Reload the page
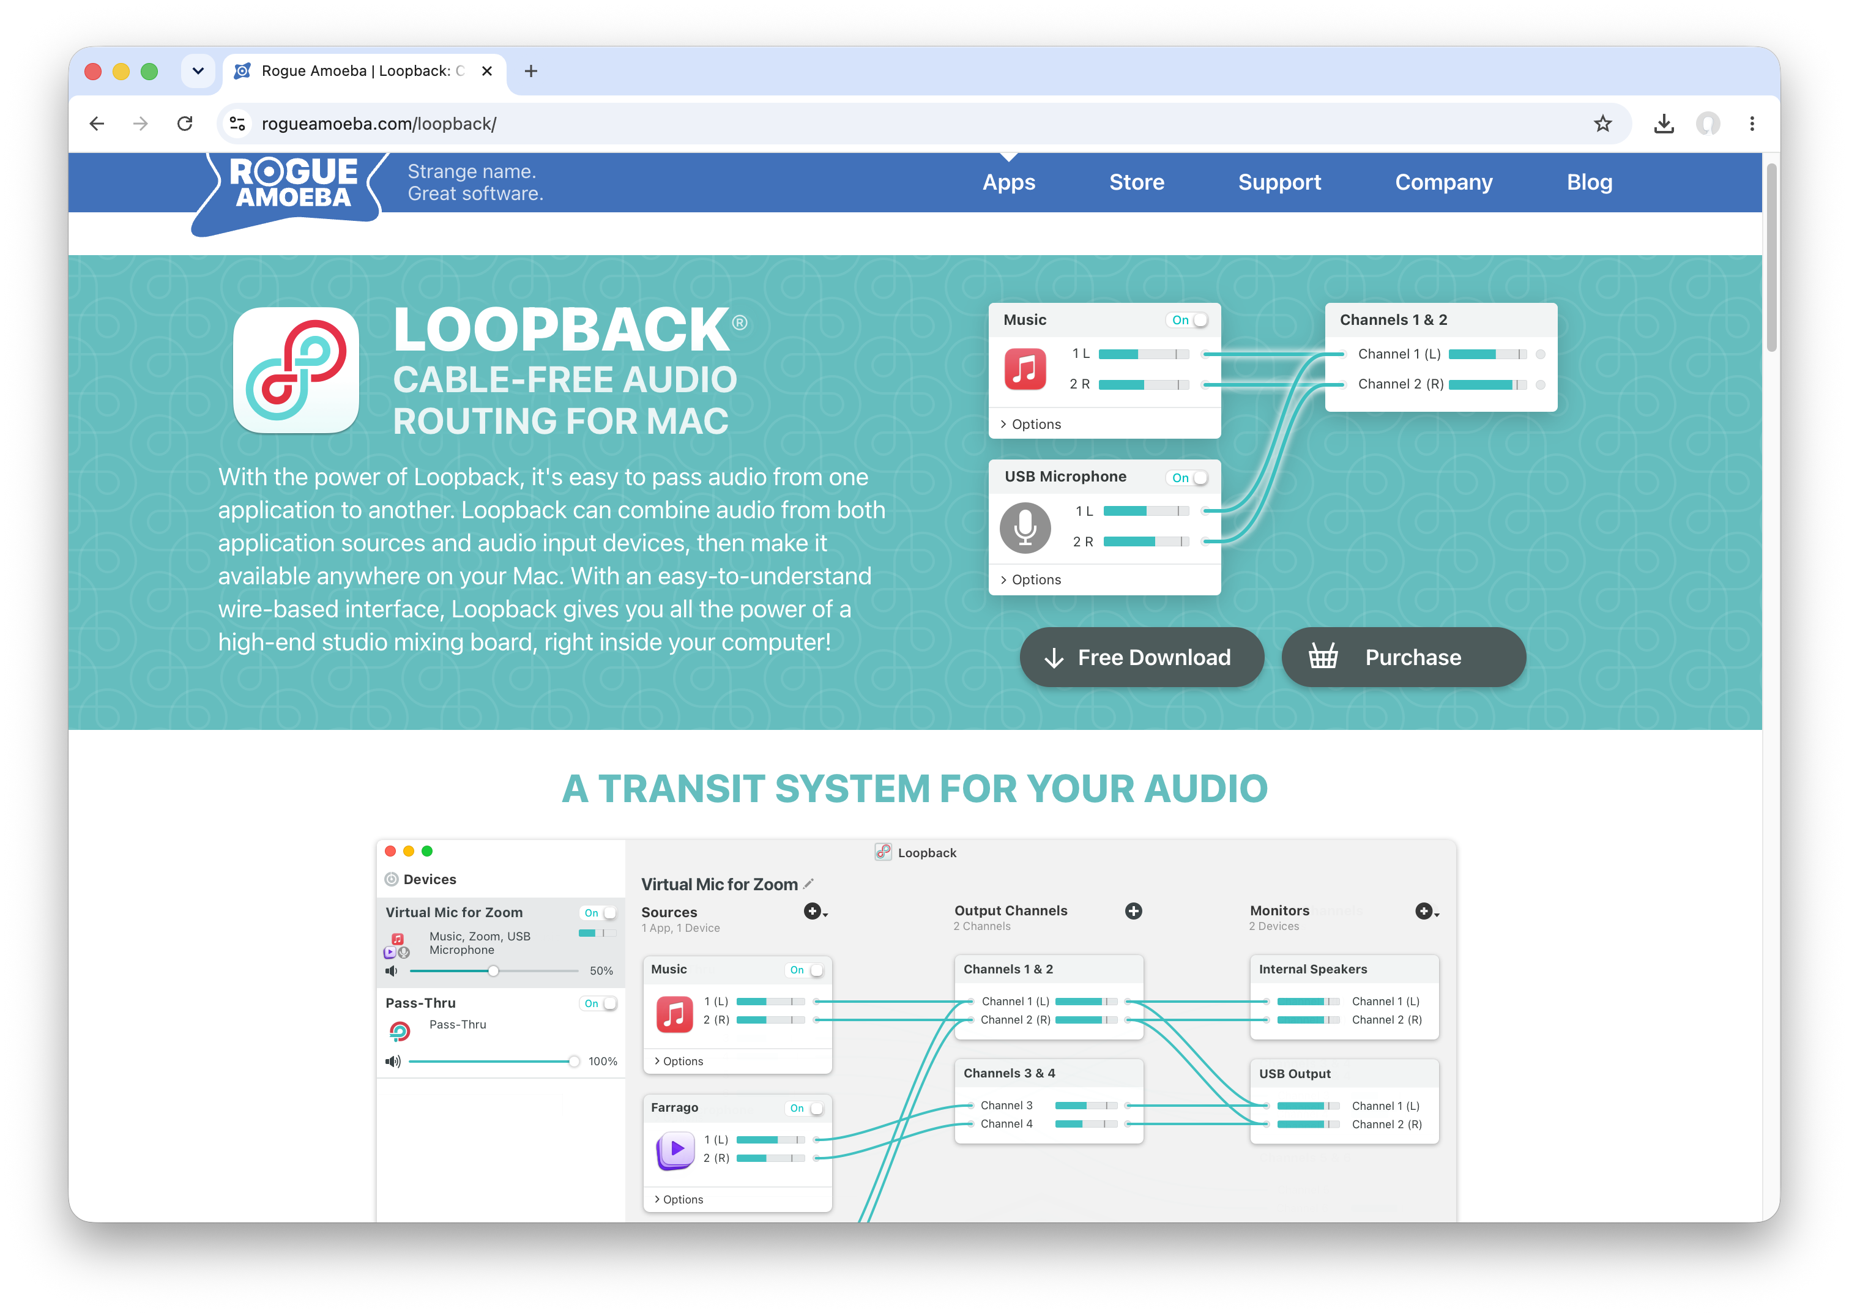Viewport: 1849px width, 1313px height. (185, 124)
